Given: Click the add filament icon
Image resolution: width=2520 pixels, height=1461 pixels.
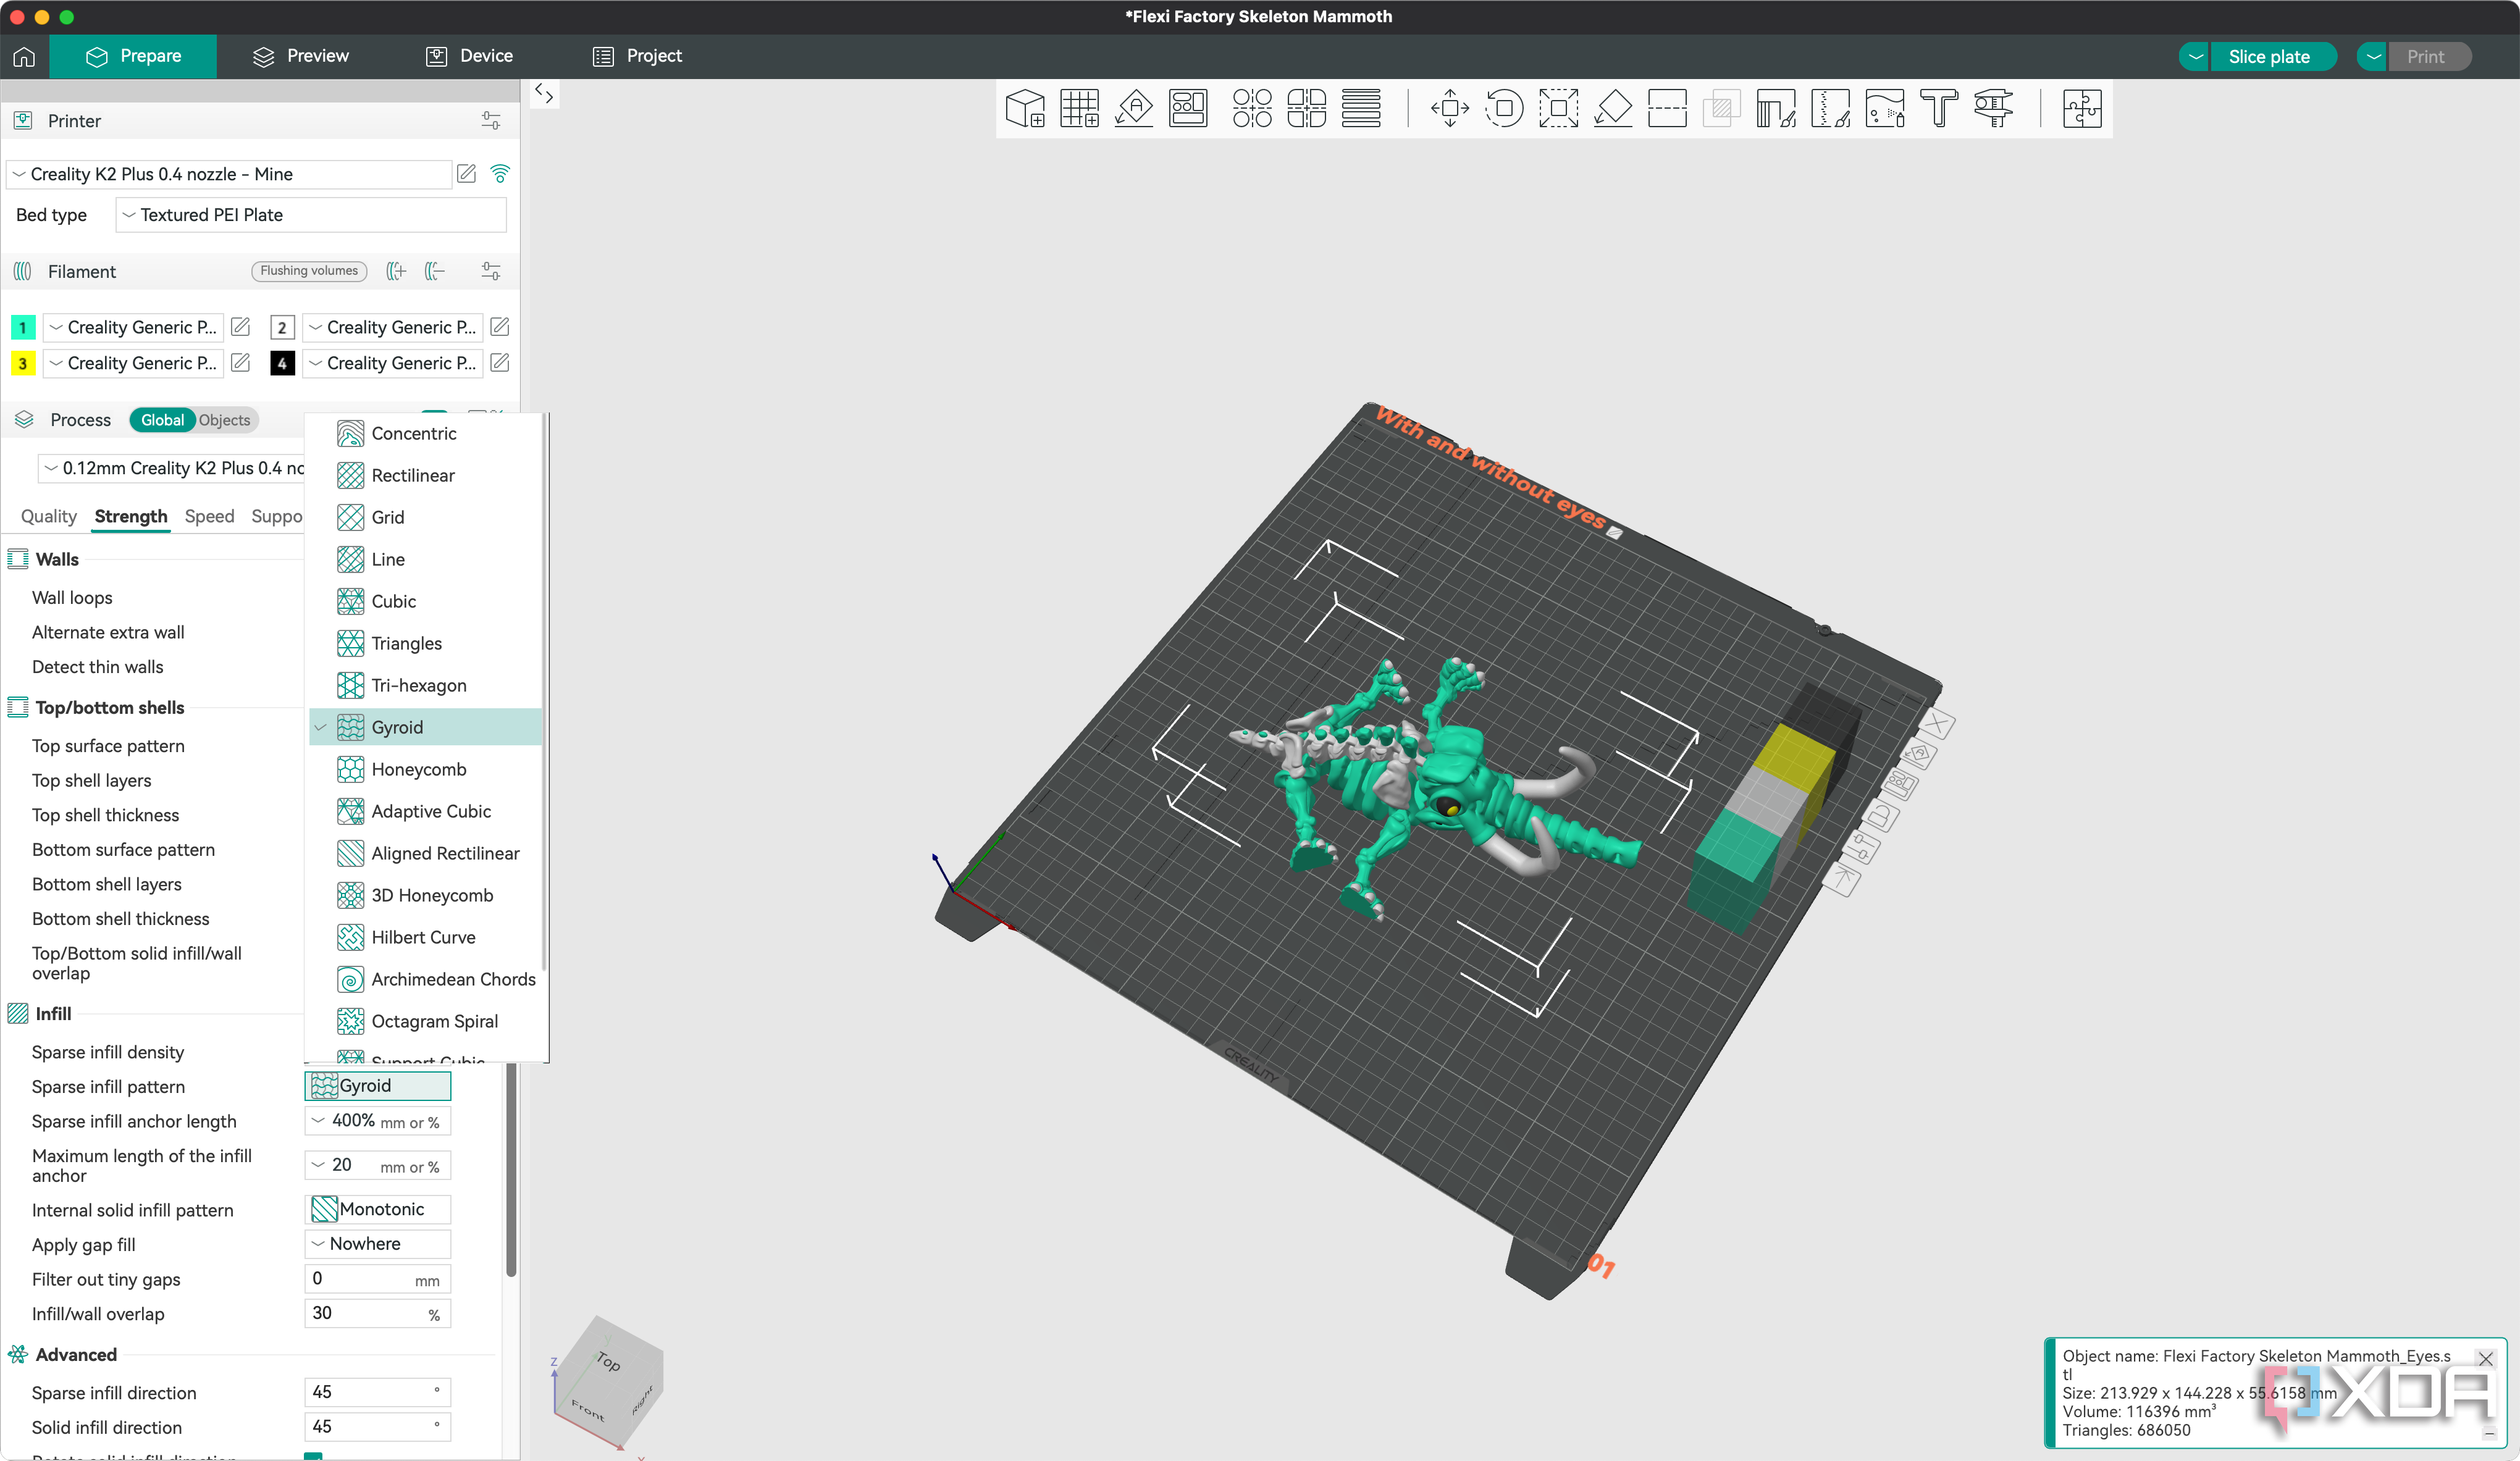Looking at the screenshot, I should pos(396,271).
